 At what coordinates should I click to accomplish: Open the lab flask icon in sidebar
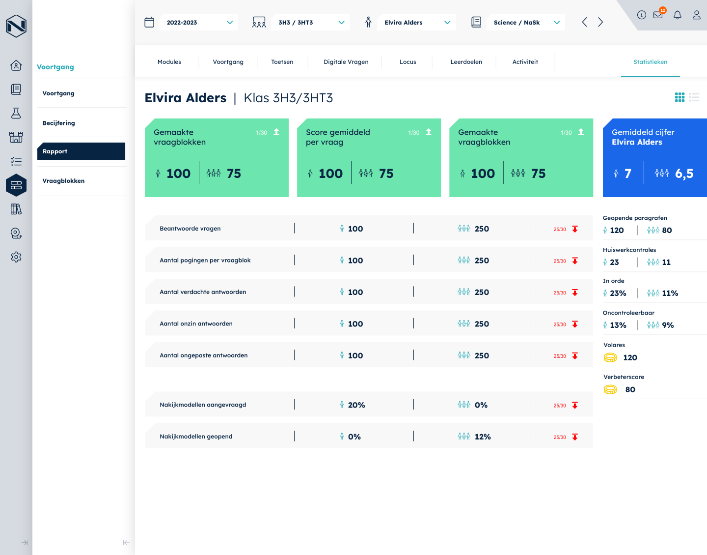click(16, 113)
